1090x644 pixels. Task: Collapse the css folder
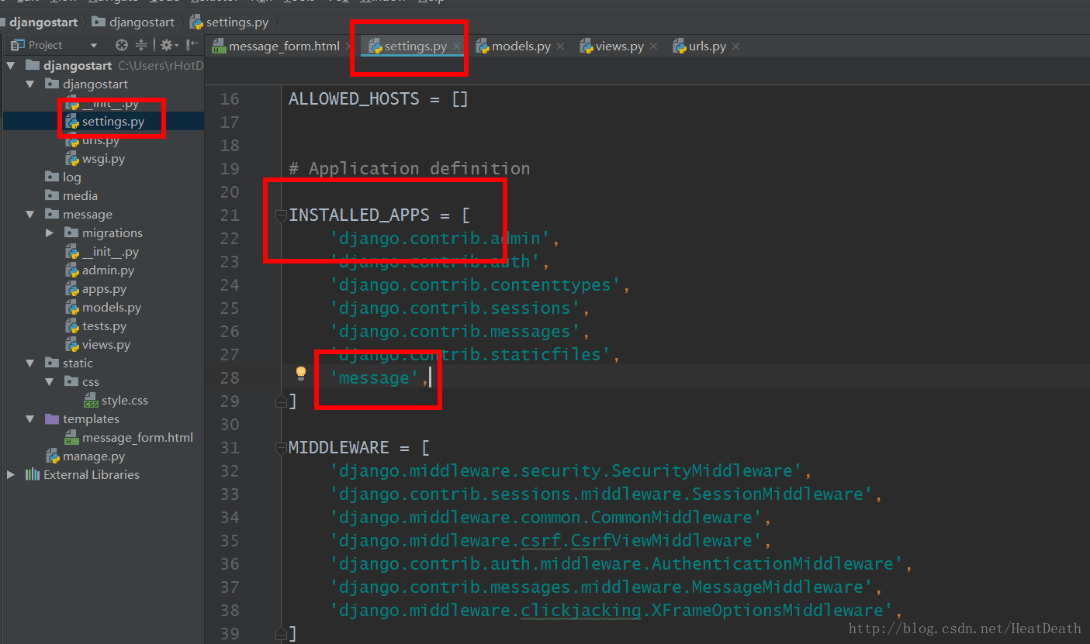point(50,381)
